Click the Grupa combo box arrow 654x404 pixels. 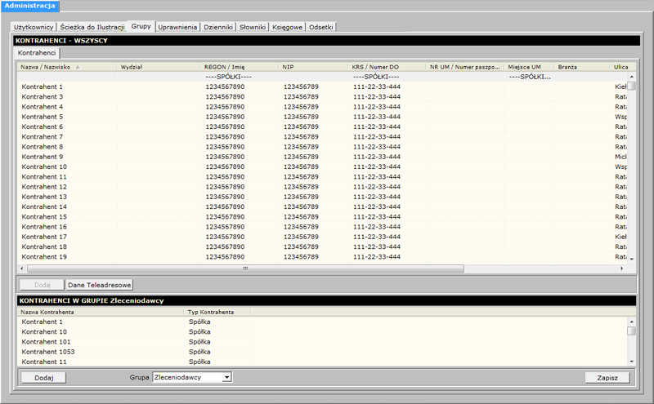[226, 377]
